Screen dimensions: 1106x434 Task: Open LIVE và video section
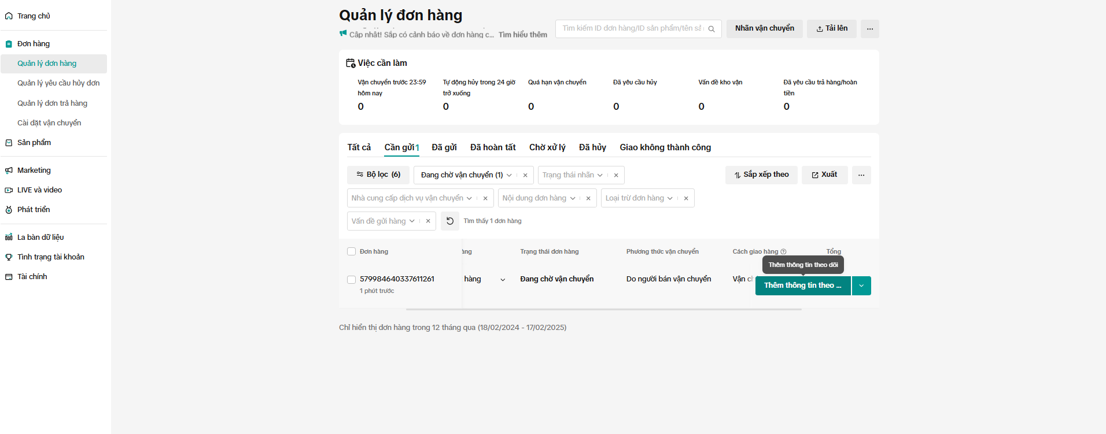39,190
